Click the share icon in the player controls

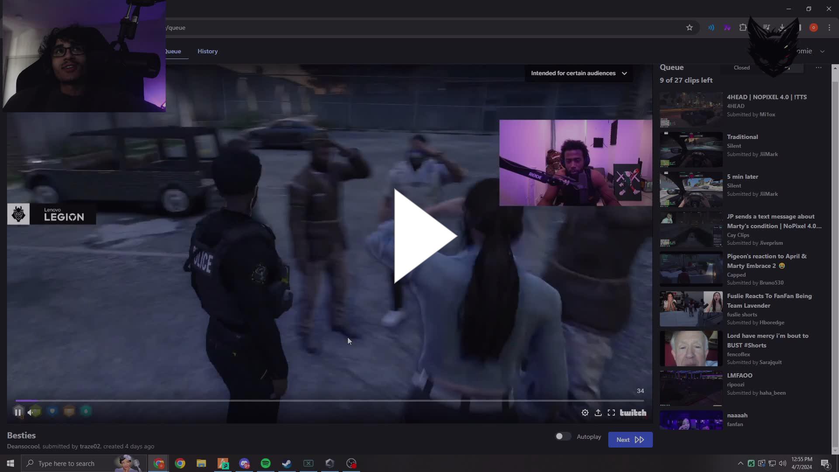click(x=598, y=412)
